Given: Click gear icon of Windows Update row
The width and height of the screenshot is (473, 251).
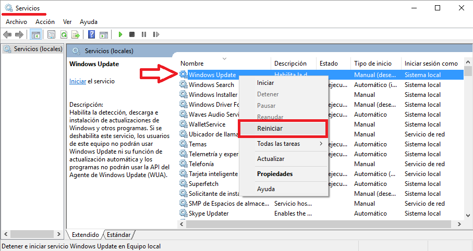Looking at the screenshot, I should tap(184, 74).
